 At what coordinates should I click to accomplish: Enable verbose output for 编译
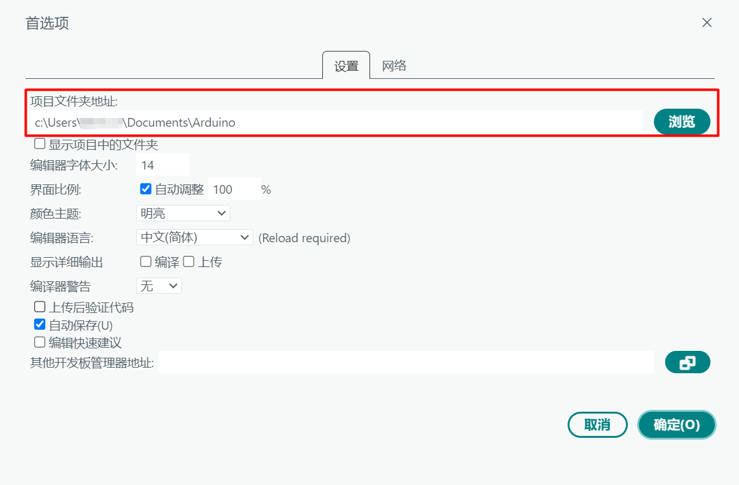145,261
